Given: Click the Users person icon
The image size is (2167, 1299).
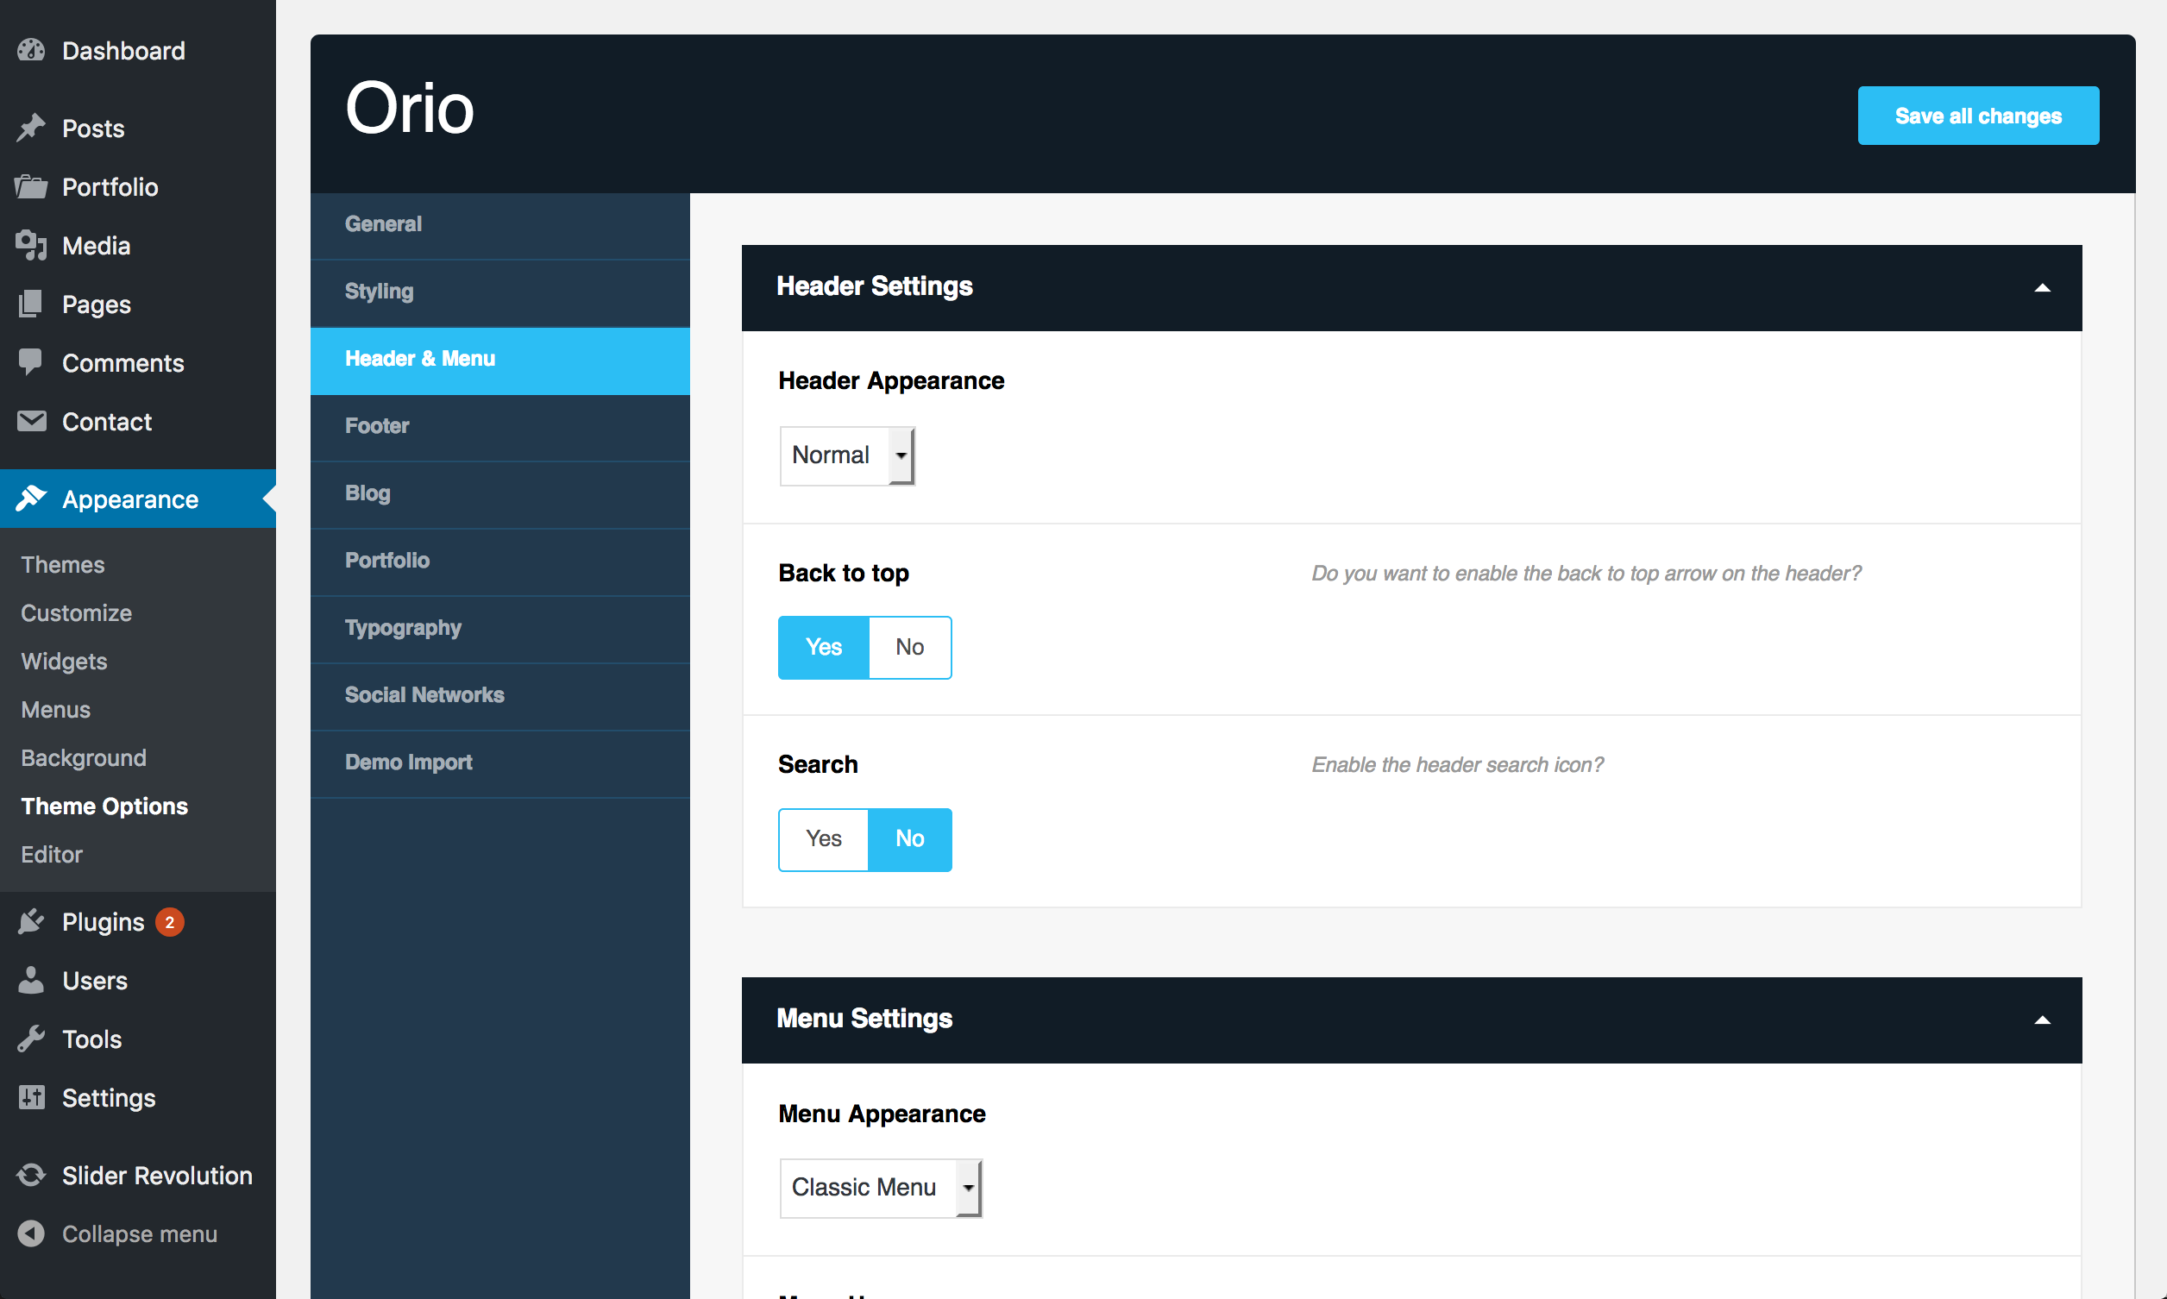Looking at the screenshot, I should point(31,980).
